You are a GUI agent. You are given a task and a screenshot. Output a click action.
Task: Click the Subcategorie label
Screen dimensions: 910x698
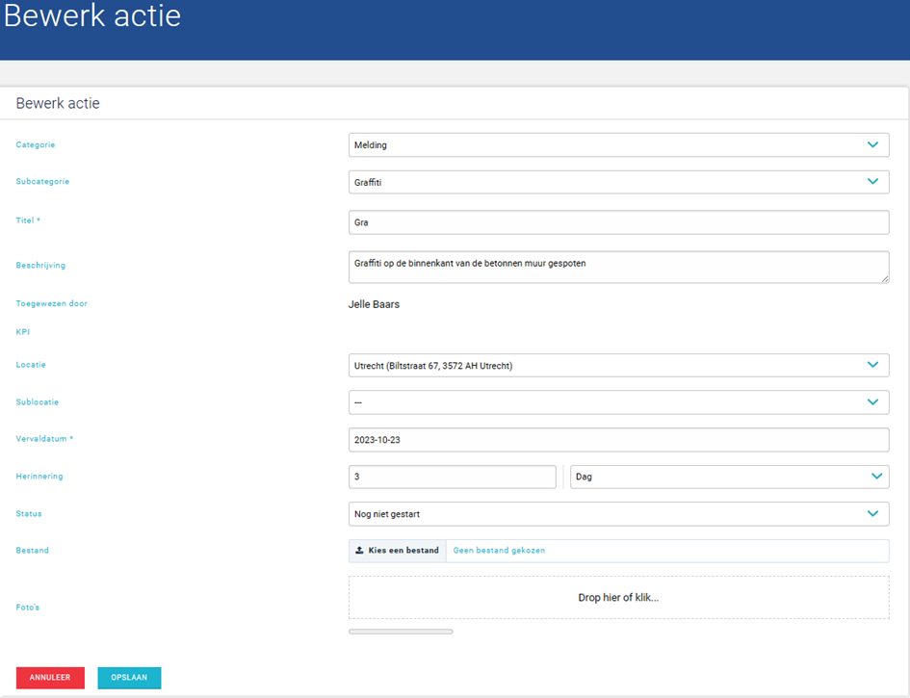click(42, 182)
